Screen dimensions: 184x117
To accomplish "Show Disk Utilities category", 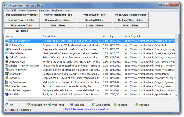I will (x=58, y=25).
